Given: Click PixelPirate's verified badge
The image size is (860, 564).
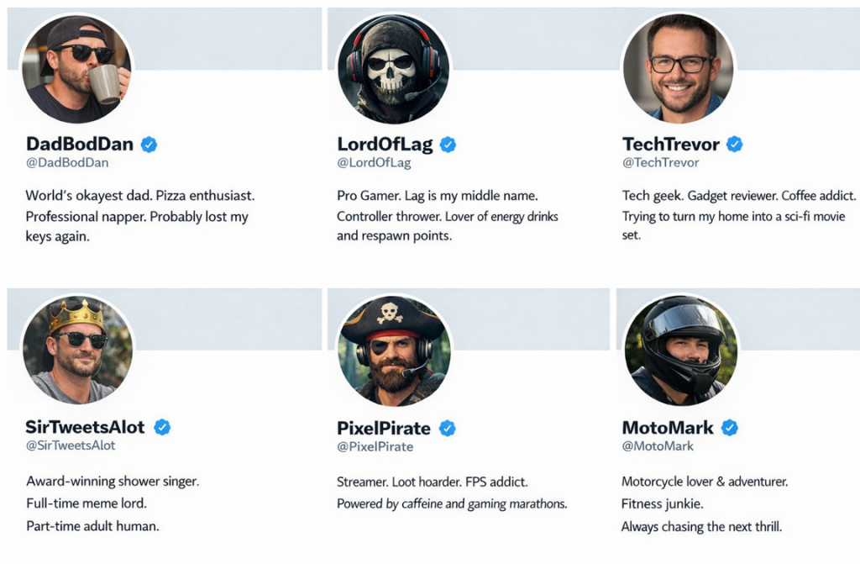Looking at the screenshot, I should tap(448, 428).
